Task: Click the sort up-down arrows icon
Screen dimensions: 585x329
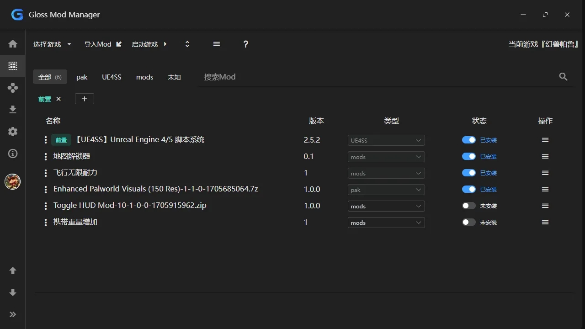Action: tap(187, 44)
